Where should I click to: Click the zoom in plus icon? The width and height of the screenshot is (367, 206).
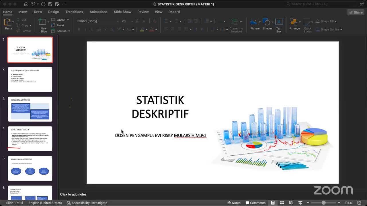[339, 203]
